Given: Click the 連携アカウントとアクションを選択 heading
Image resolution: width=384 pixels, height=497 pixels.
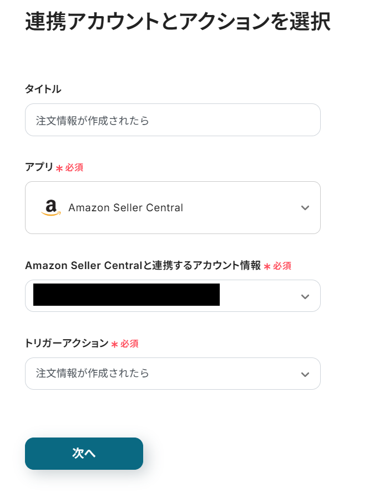Looking at the screenshot, I should [x=178, y=22].
